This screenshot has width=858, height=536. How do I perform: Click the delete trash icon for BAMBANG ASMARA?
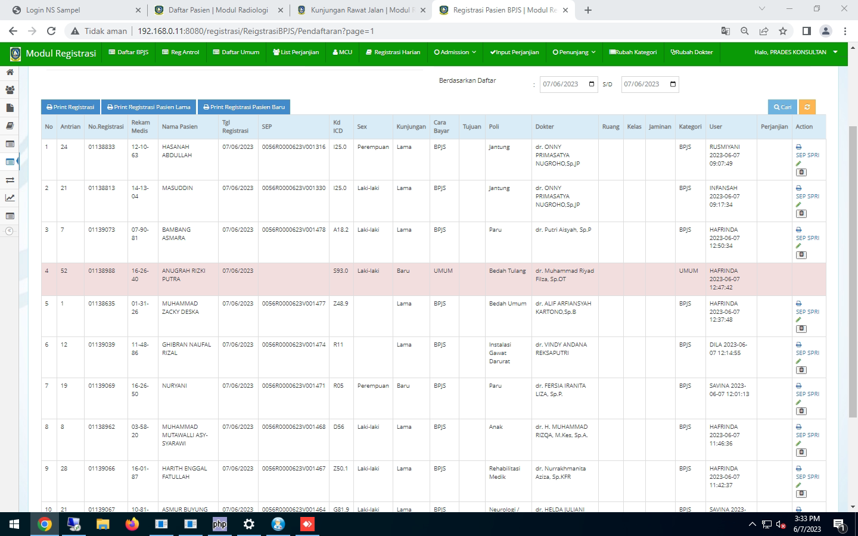pos(801,255)
